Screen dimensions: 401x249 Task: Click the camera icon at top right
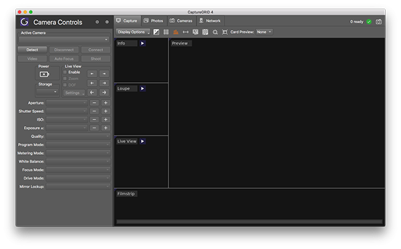(378, 22)
